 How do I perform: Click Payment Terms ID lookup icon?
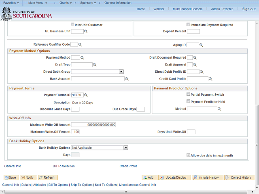tap(86, 95)
